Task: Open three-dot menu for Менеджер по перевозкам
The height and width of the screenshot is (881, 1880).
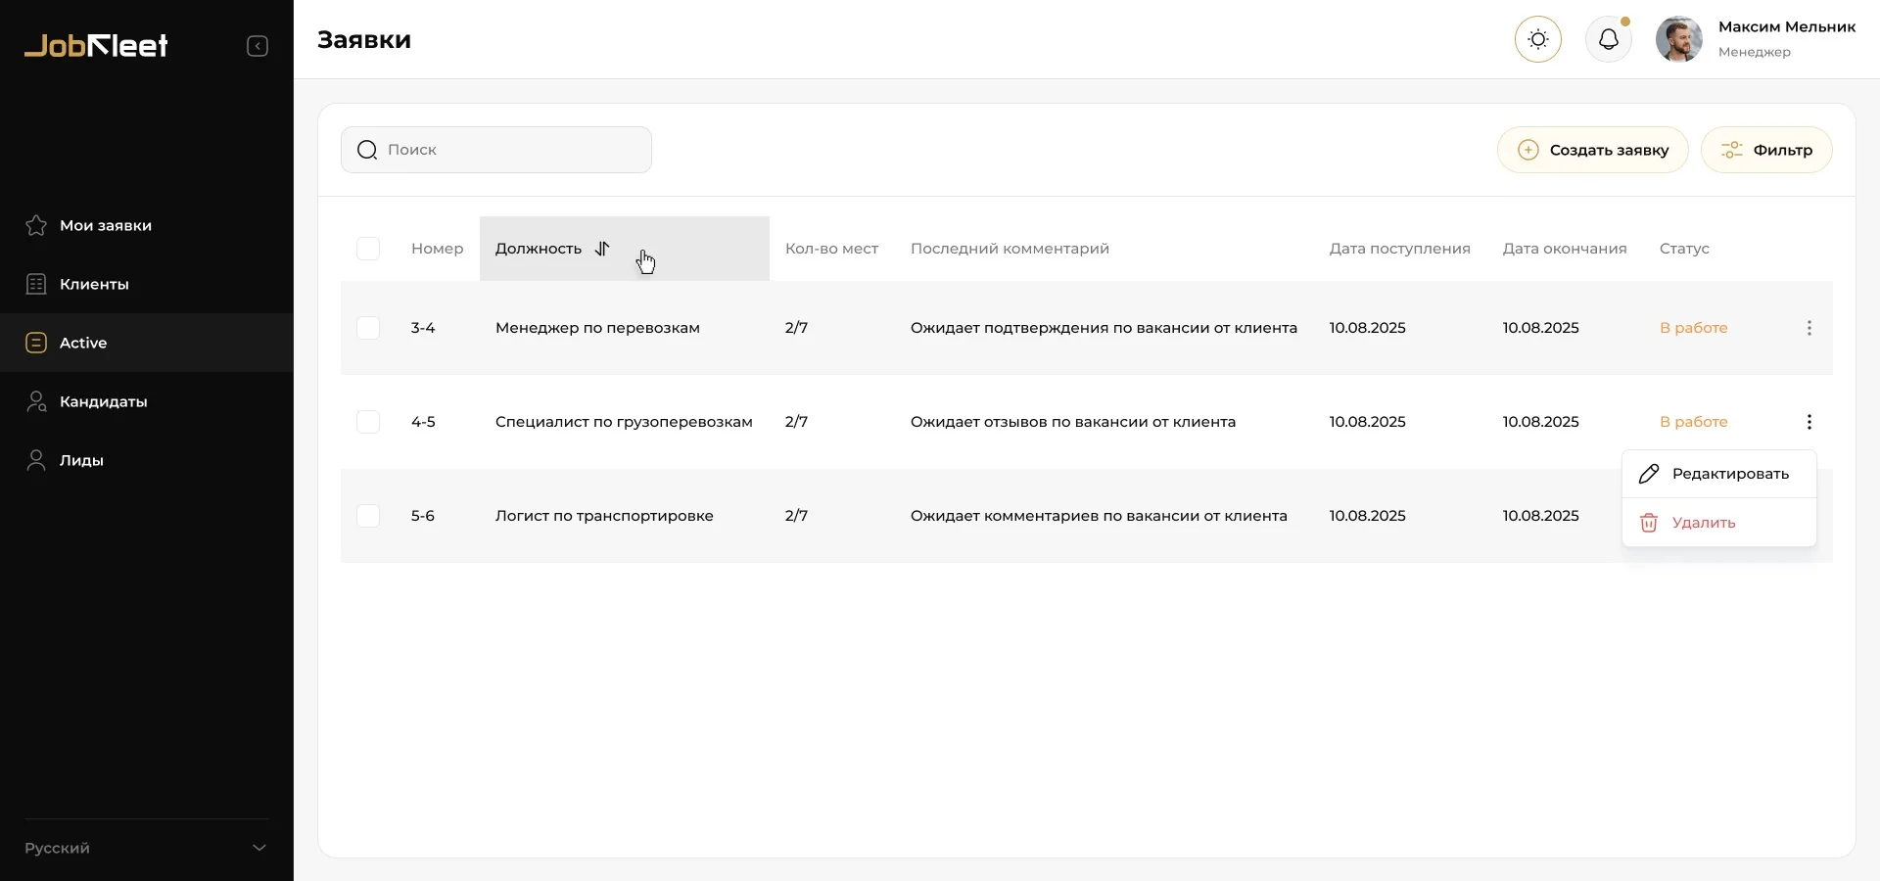Action: coord(1809,328)
